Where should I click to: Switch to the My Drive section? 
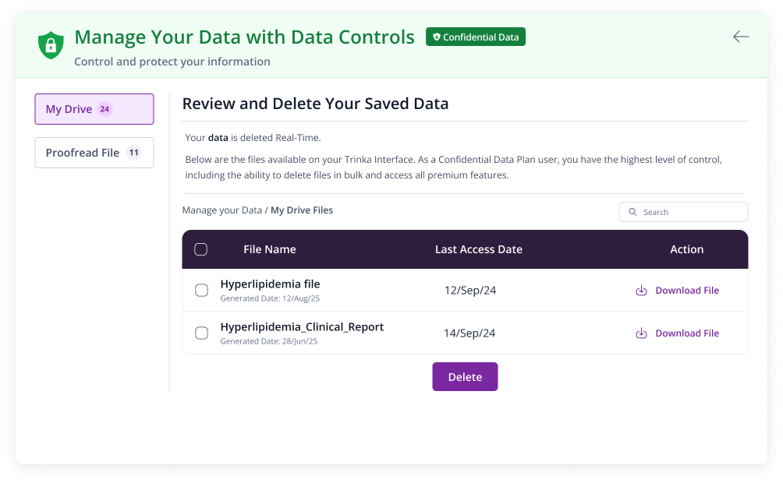[94, 109]
